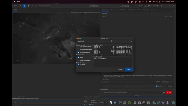Open the FITS images output dropdown
The width and height of the screenshot is (188, 106).
click(x=167, y=82)
